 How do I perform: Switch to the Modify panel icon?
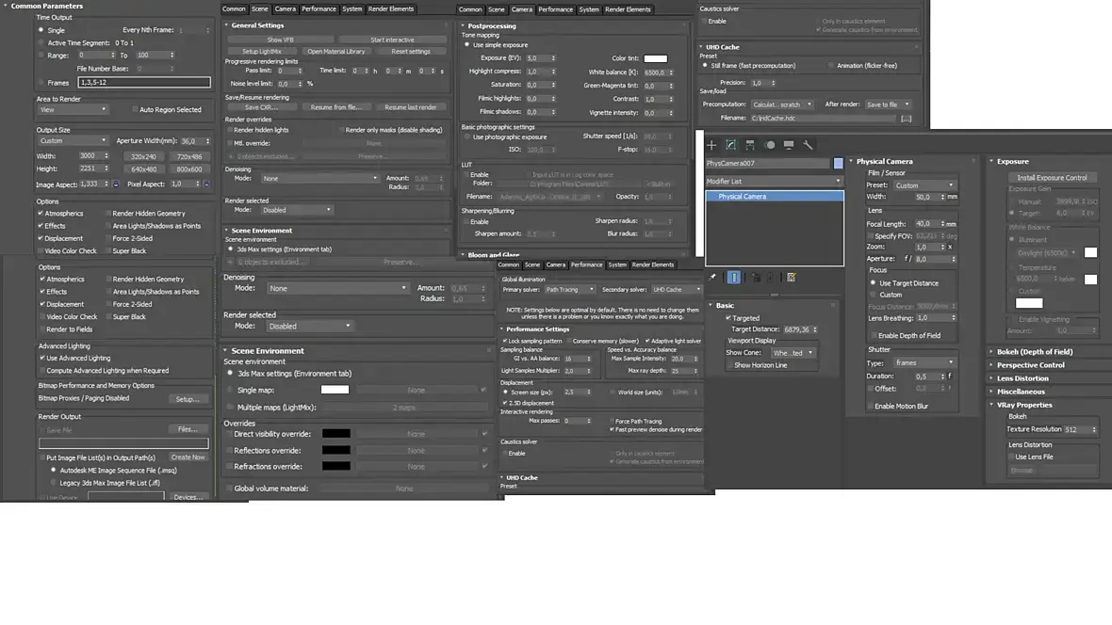[730, 145]
